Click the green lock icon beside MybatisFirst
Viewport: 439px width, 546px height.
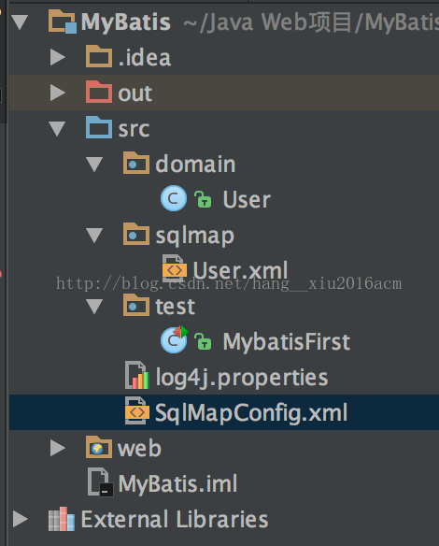(203, 341)
